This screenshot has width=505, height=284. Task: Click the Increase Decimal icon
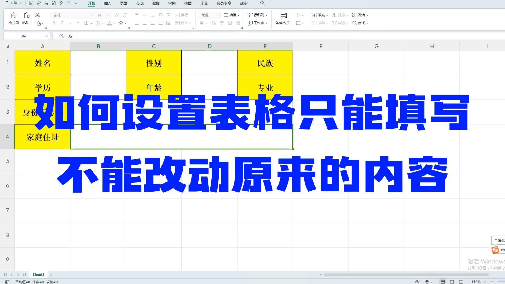(x=230, y=23)
